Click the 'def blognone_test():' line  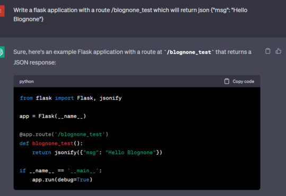[51, 144]
